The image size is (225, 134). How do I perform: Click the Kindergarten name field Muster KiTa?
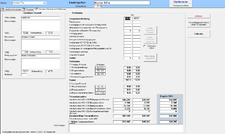[122, 3]
